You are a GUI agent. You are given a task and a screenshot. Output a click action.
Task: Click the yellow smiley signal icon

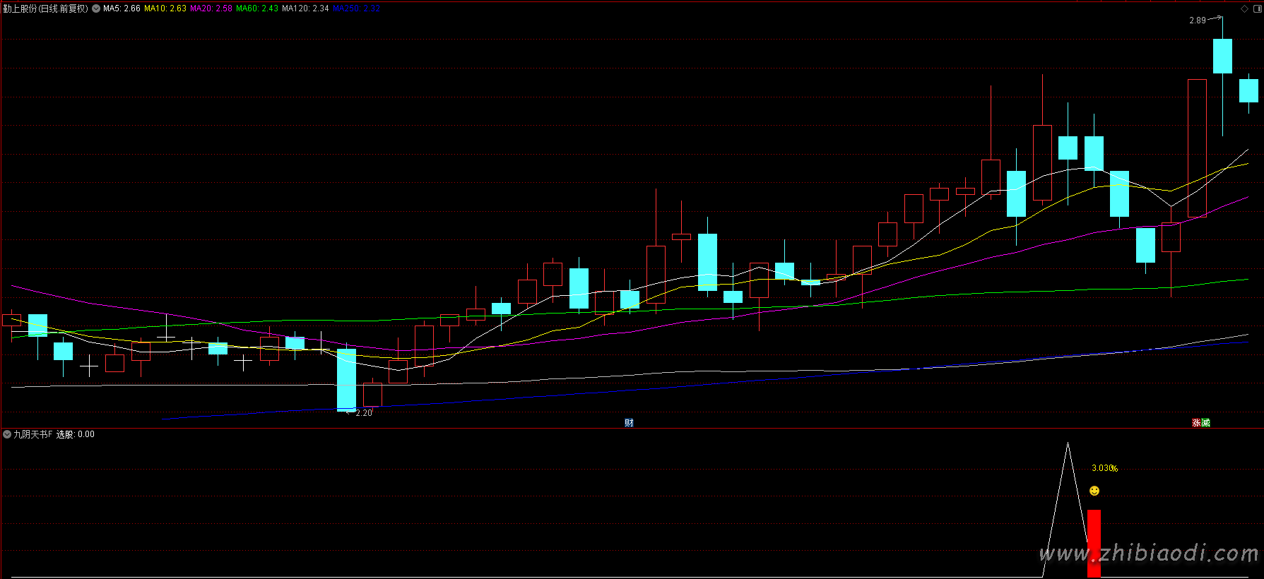(1094, 491)
